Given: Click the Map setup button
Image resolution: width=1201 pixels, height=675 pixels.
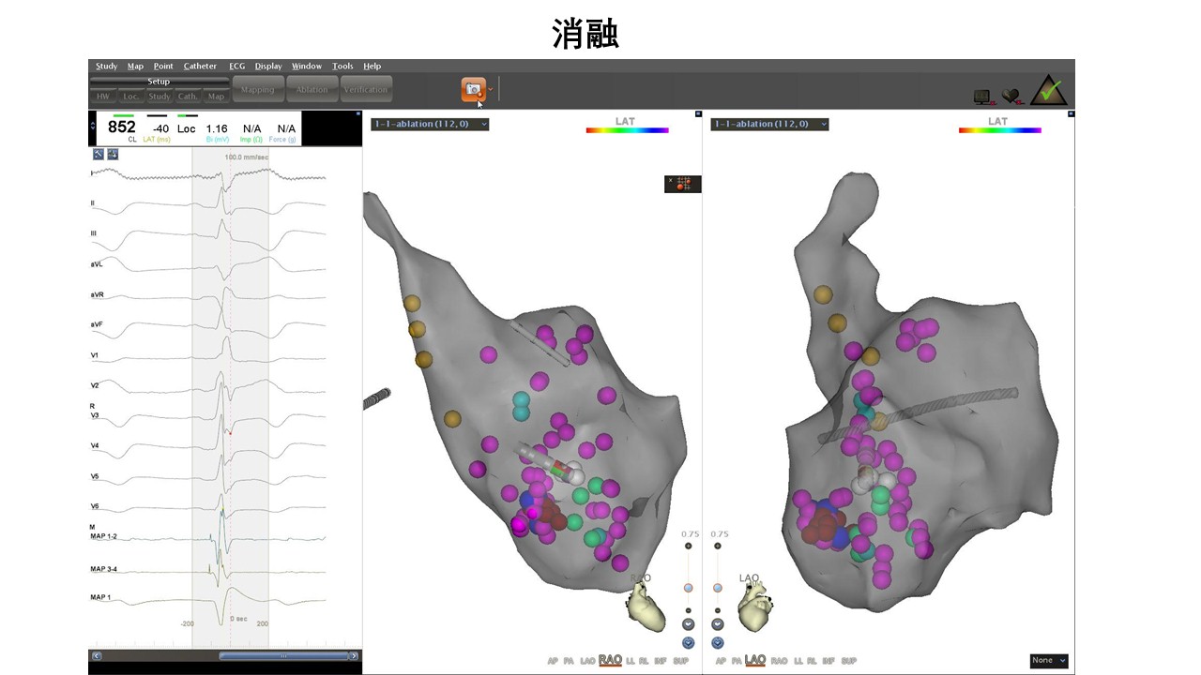Looking at the screenshot, I should [217, 96].
